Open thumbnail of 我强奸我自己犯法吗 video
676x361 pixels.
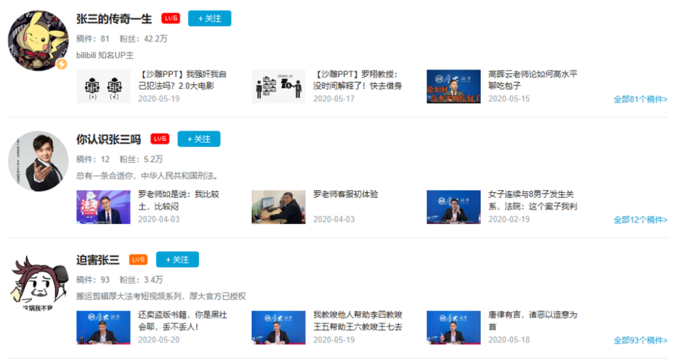[x=103, y=86]
